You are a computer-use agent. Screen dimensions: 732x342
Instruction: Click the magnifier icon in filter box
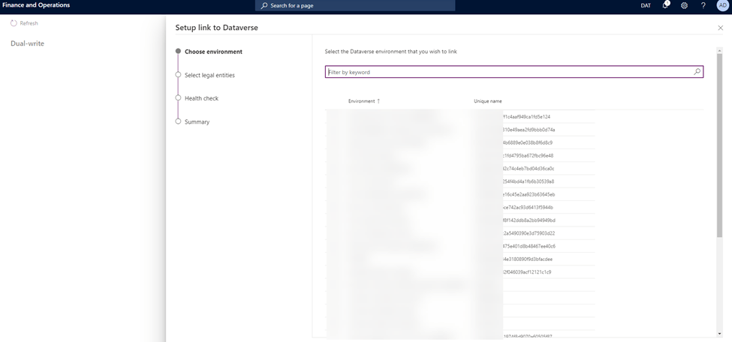point(697,72)
